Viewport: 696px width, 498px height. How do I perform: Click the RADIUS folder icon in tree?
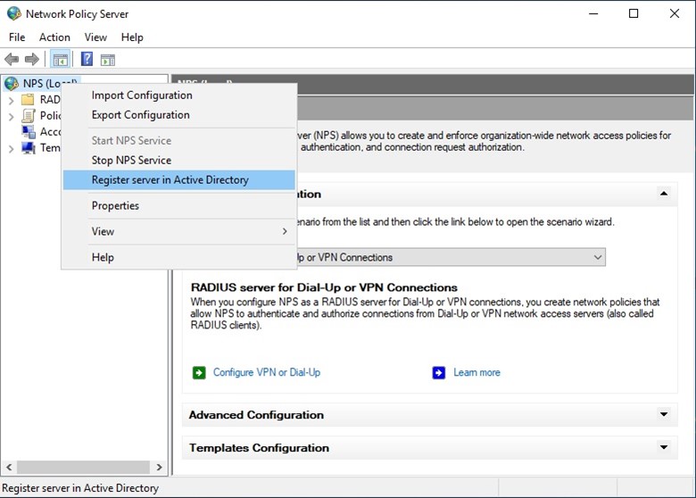pos(28,99)
